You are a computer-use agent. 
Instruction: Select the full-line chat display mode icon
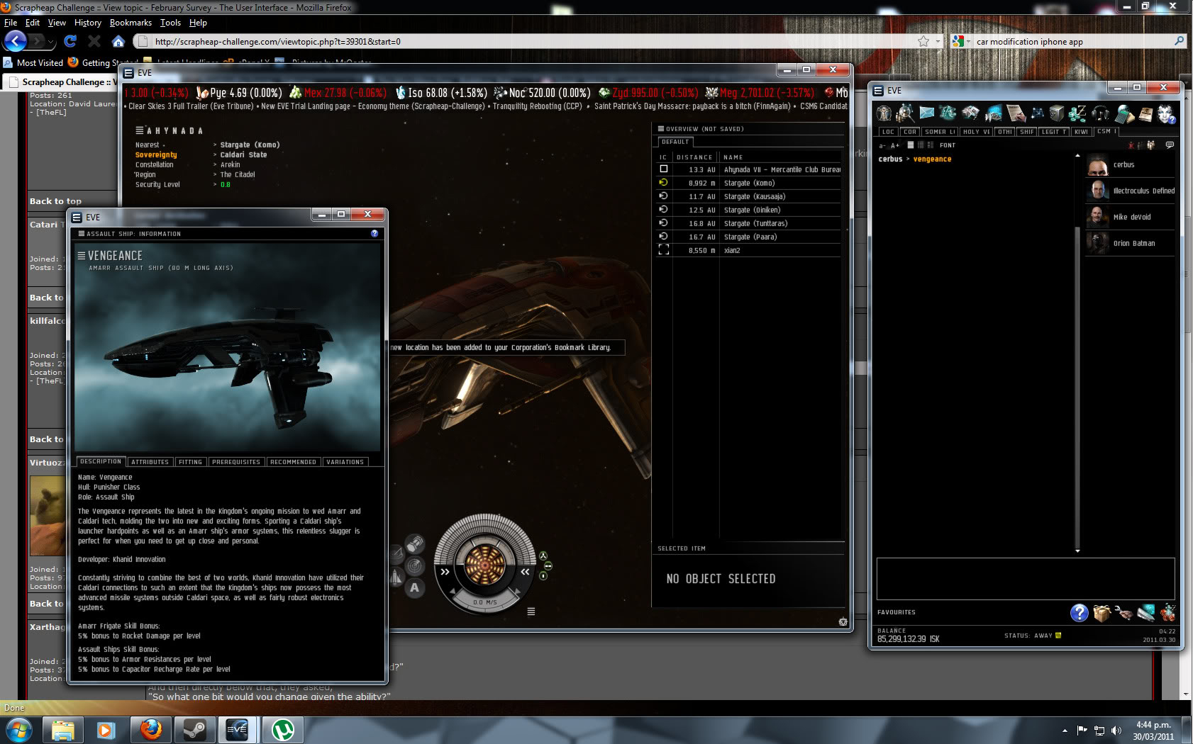pos(911,145)
